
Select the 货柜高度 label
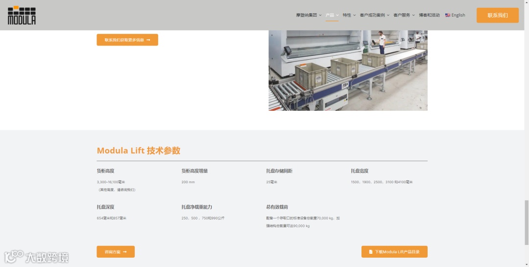pyautogui.click(x=106, y=171)
